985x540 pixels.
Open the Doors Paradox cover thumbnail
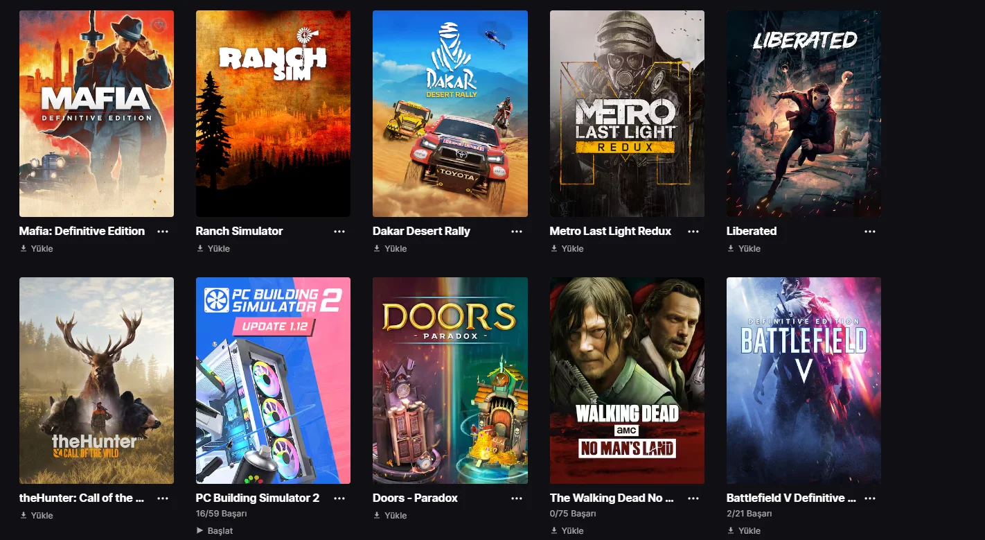(x=450, y=381)
